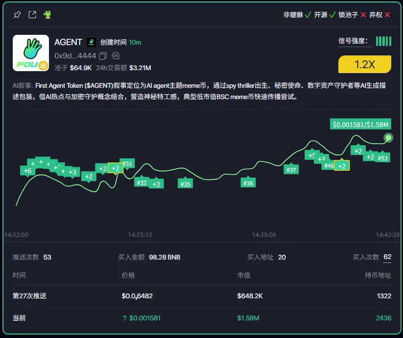Click the +2 marker right of #32
The image size is (403, 338).
coord(156,184)
